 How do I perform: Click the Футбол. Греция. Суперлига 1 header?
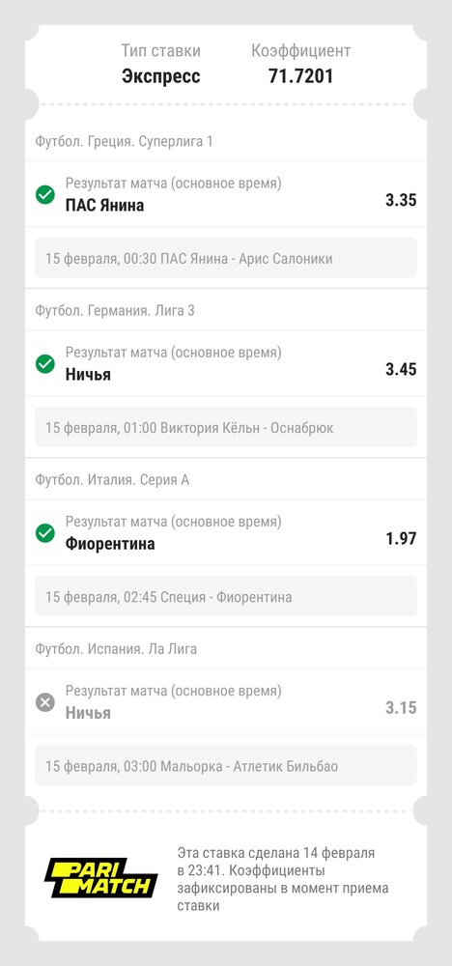[x=124, y=142]
